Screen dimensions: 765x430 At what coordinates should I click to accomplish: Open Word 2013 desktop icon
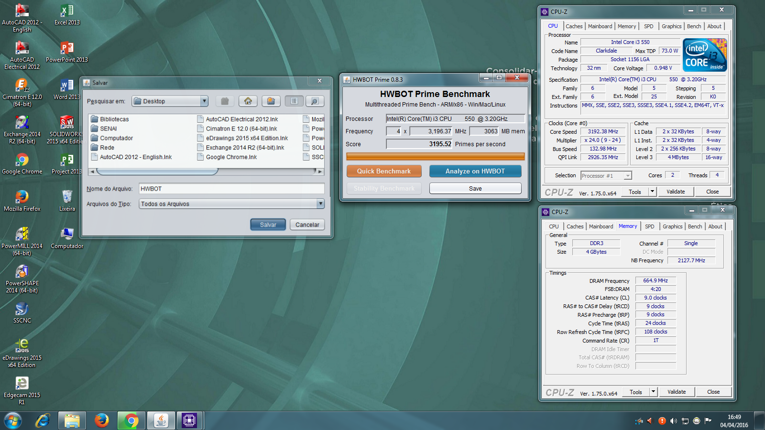(x=67, y=89)
